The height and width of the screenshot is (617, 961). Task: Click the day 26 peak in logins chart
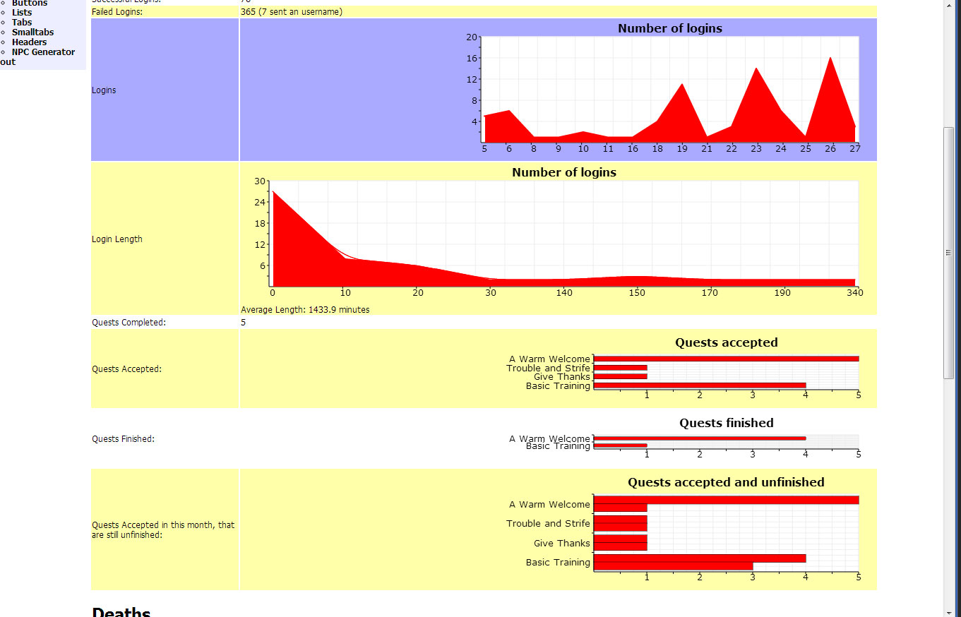[830, 58]
